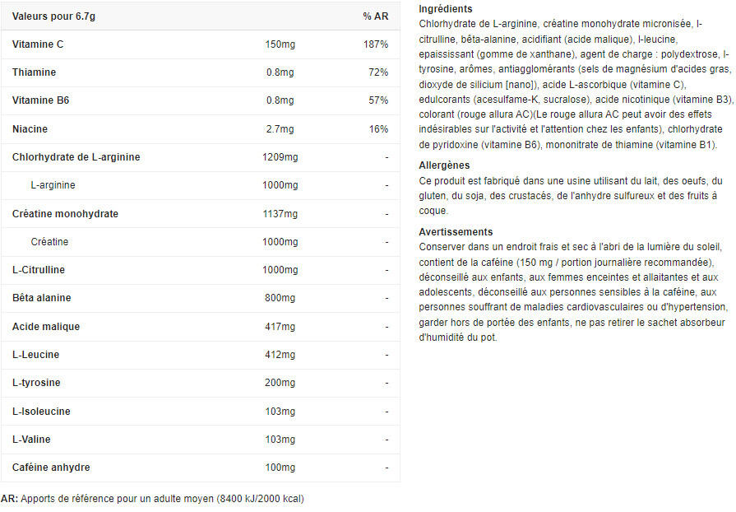The width and height of the screenshot is (736, 512).
Task: Select the Thiamine row label
Action: point(35,72)
